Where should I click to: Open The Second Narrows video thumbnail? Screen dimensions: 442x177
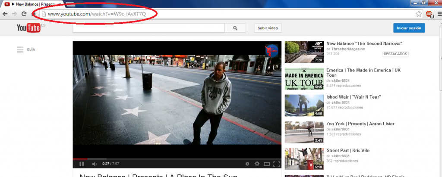tap(304, 52)
